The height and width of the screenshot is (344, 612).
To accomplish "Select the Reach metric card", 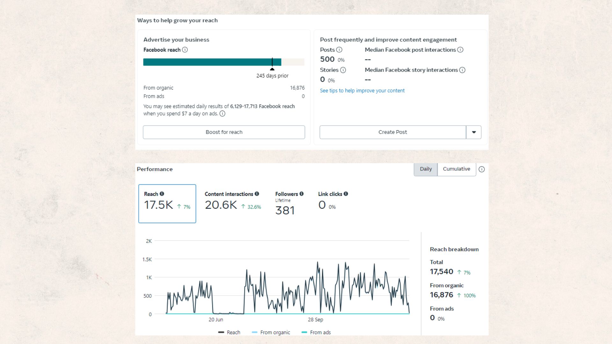I will pyautogui.click(x=167, y=204).
